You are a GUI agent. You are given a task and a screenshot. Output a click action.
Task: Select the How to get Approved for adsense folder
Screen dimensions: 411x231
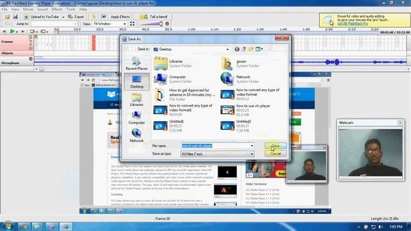tap(185, 94)
